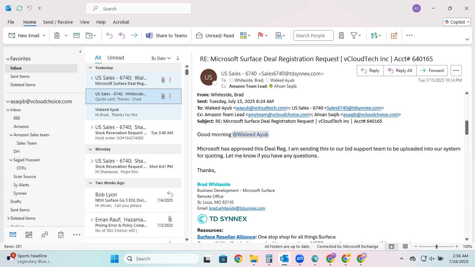Click the top Search box

(x=138, y=9)
